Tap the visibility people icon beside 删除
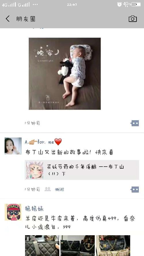Viewport: 144px width, 256px height. click(x=48, y=189)
